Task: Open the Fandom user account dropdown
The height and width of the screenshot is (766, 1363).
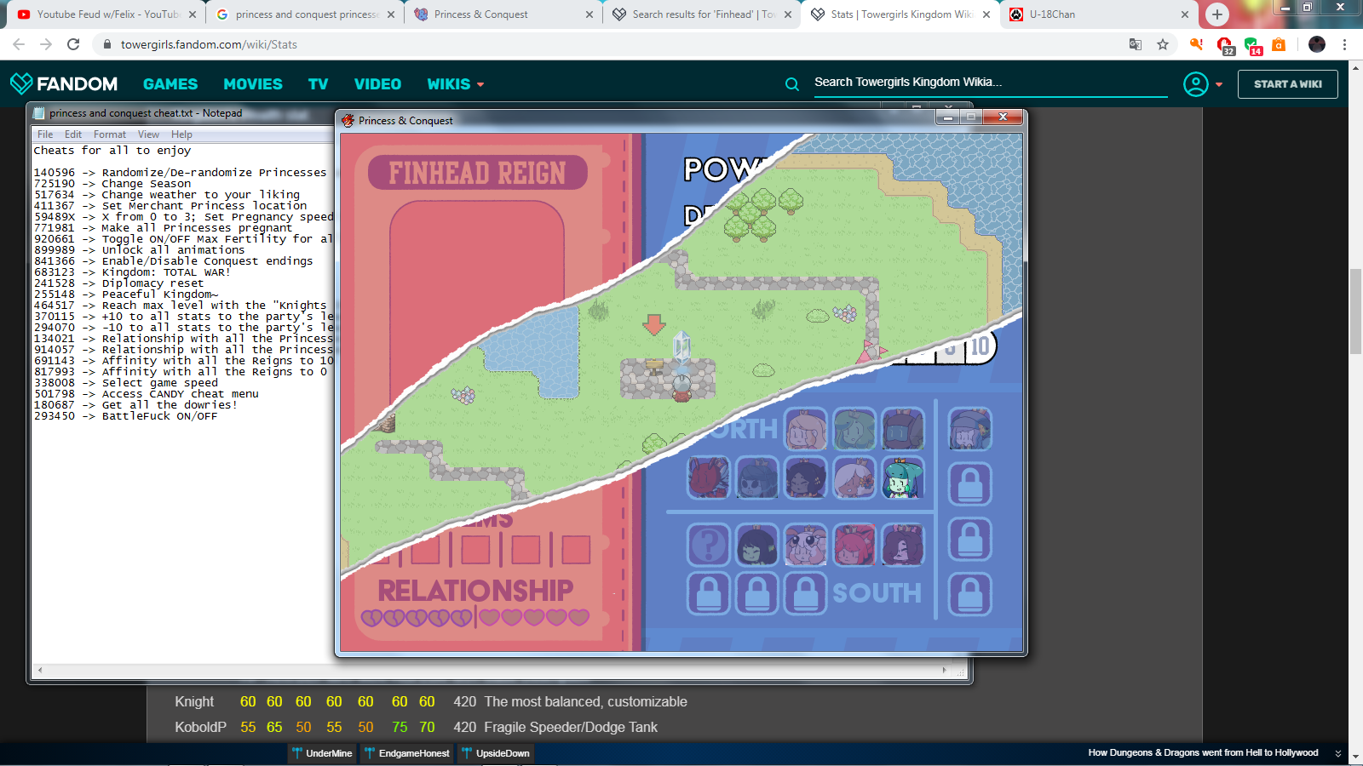Action: [1203, 84]
